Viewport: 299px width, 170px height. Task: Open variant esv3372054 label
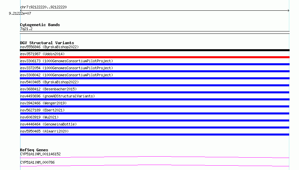click(67, 68)
